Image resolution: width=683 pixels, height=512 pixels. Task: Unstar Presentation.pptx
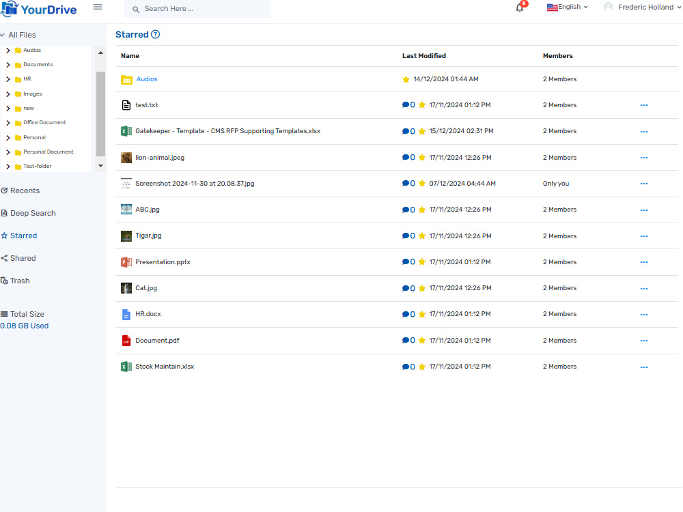422,262
